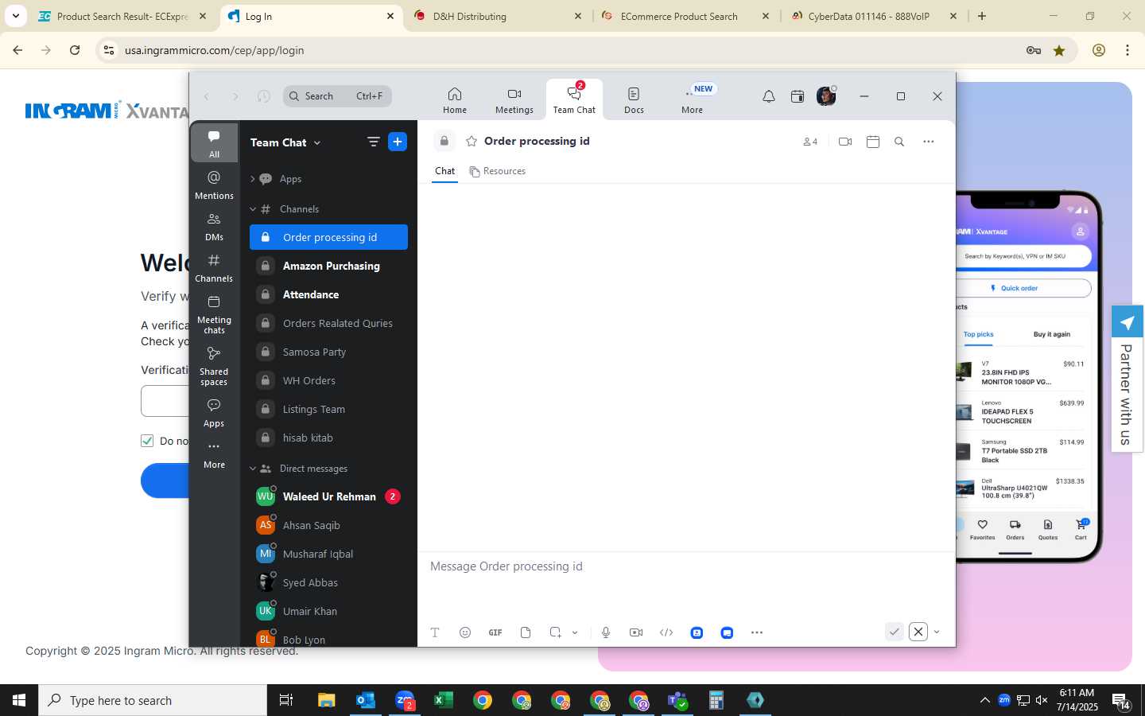The image size is (1145, 716).
Task: Open Apps in the left sidebar
Action: click(x=214, y=412)
